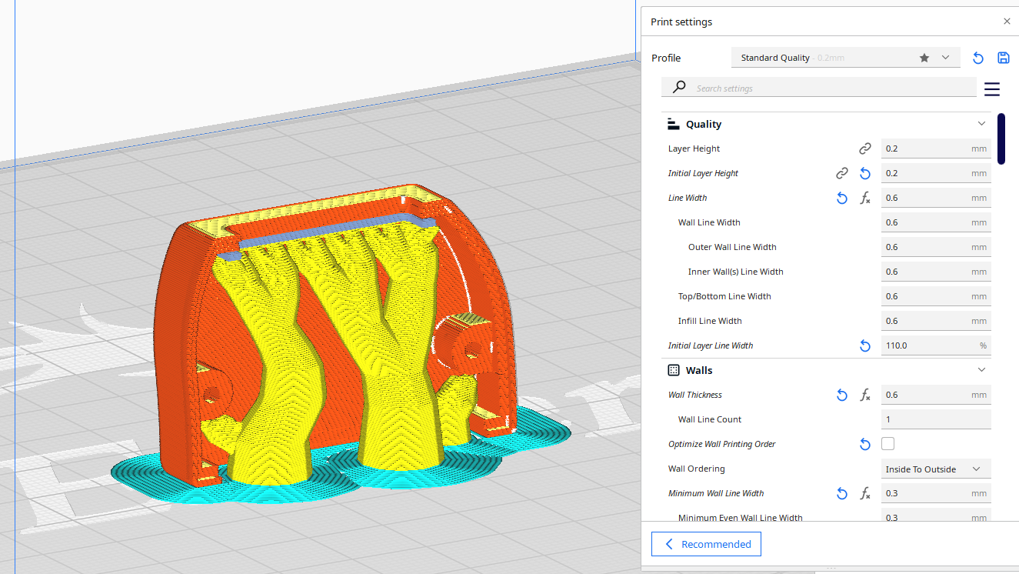
Task: Click the Search settings field
Action: pyautogui.click(x=831, y=88)
